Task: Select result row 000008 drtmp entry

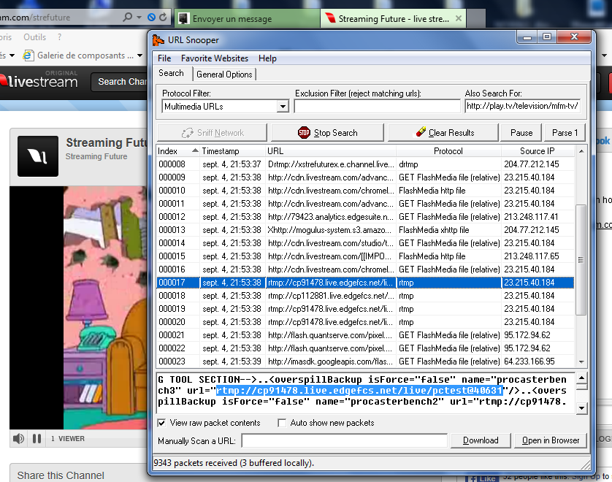Action: pyautogui.click(x=365, y=164)
